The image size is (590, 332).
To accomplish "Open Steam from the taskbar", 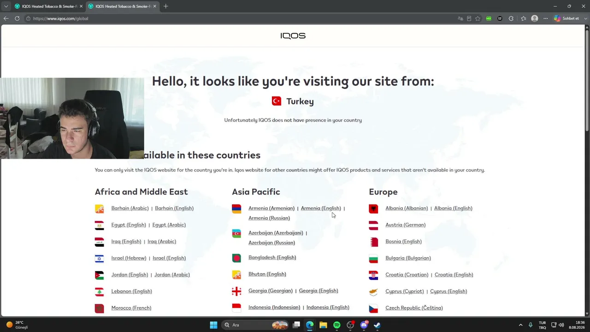I will click(378, 325).
